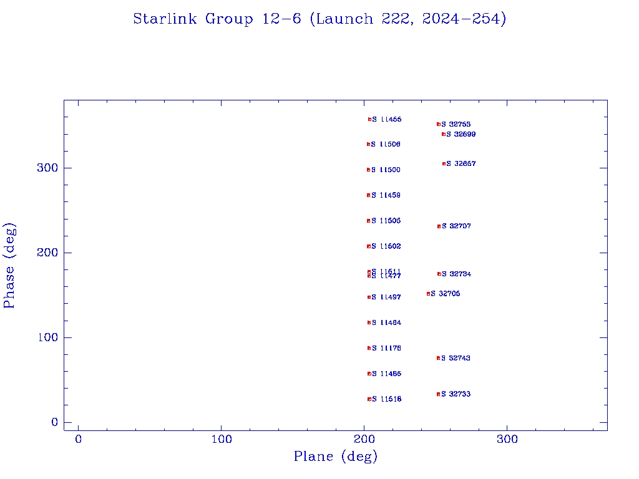Click the red marker beside S 11500
The height and width of the screenshot is (479, 639).
pyautogui.click(x=368, y=170)
